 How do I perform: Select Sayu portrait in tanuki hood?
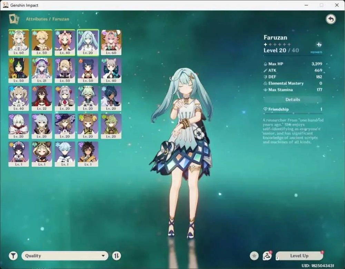[42, 155]
